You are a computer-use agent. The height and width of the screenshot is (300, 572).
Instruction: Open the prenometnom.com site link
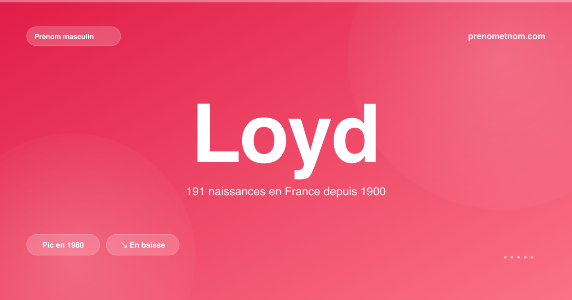(x=507, y=36)
